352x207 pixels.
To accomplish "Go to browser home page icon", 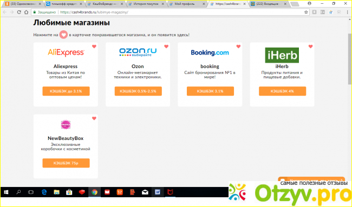I will point(27,12).
